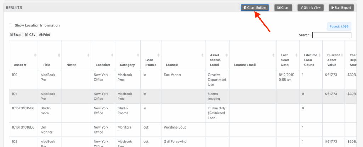
Task: Select asset number 102 cell
Action: tap(24, 142)
